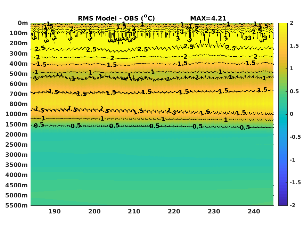304x228 pixels.
Task: Click the colorbar tick label "2"
Action: click(x=291, y=23)
